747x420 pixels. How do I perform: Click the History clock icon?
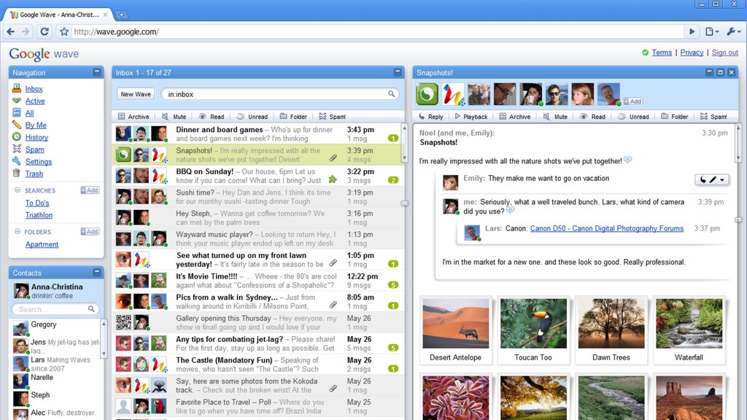click(x=17, y=136)
